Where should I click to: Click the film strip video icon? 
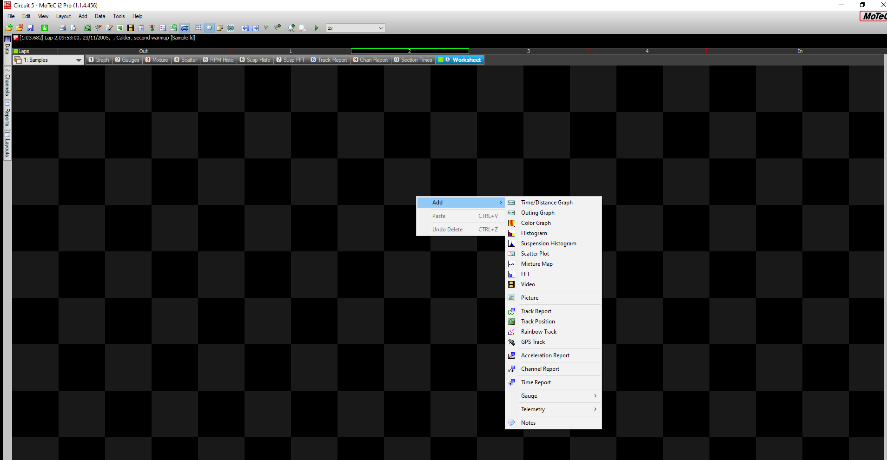click(131, 28)
